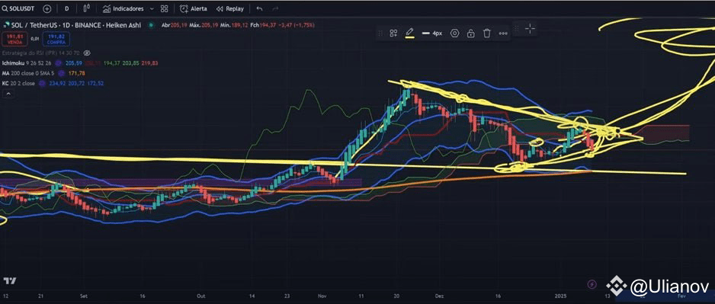Click the purple lightning icon near time axis
The height and width of the screenshot is (304, 715).
point(592,284)
